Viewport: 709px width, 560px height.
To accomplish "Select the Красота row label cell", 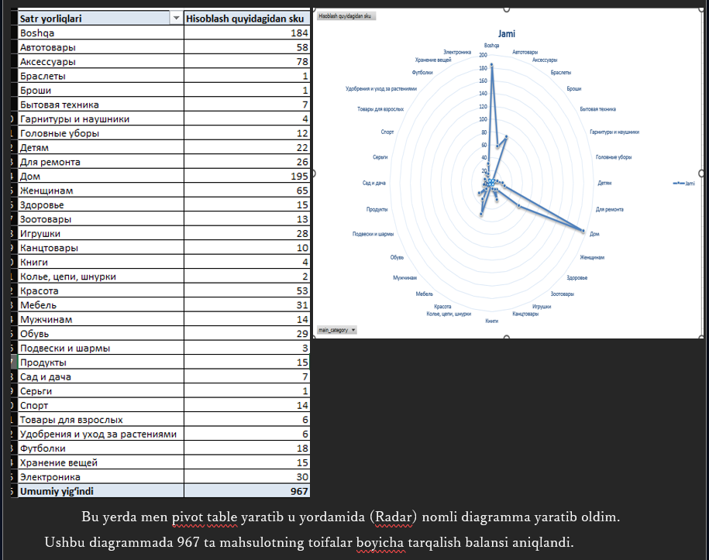I will click(x=101, y=290).
